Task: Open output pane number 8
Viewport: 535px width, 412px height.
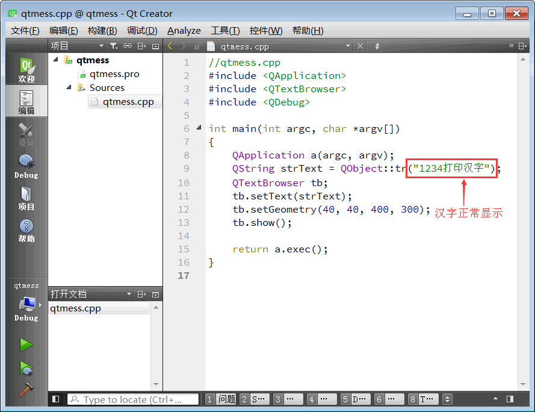Action: [x=422, y=399]
